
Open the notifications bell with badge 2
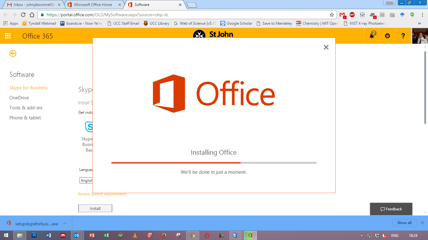tap(372, 36)
